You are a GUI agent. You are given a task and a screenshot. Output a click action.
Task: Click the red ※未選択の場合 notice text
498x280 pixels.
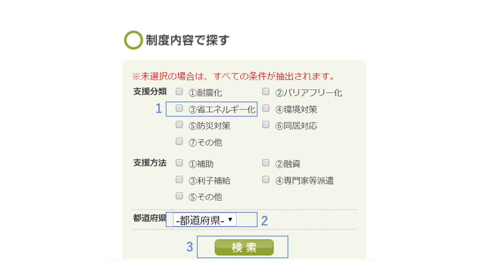[233, 76]
